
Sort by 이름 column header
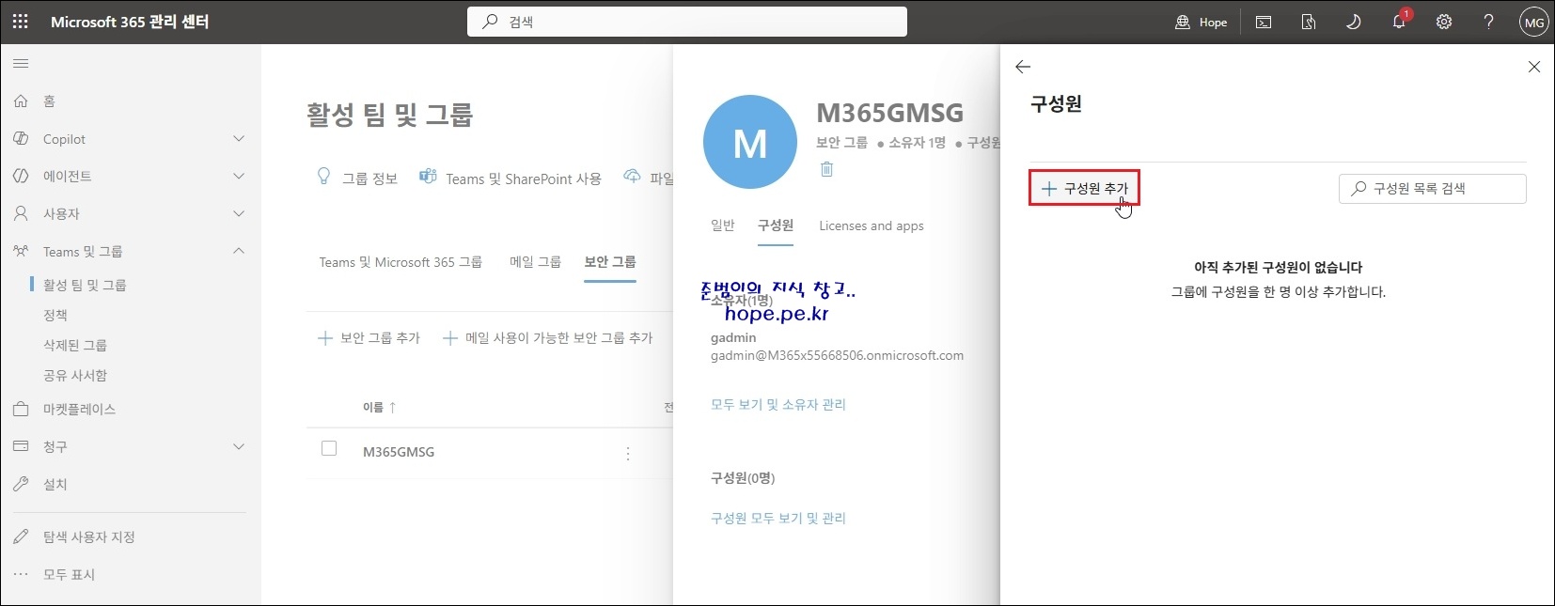tap(380, 407)
